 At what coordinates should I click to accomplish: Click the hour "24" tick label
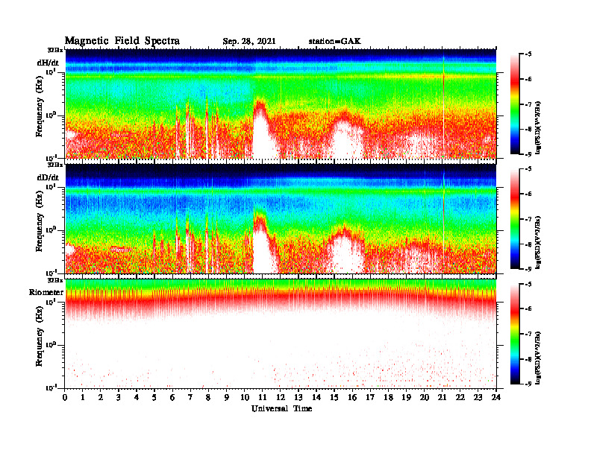[x=496, y=398]
